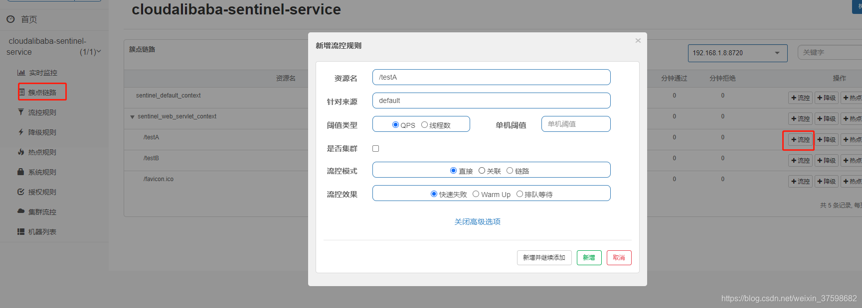Click the /favicon.ico resource row text
The width and height of the screenshot is (862, 308).
159,179
